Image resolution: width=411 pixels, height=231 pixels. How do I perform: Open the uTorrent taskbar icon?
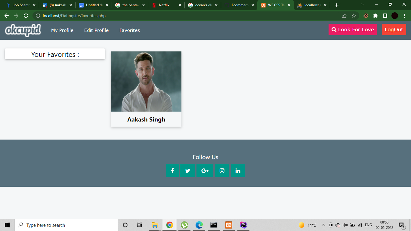tap(184, 225)
